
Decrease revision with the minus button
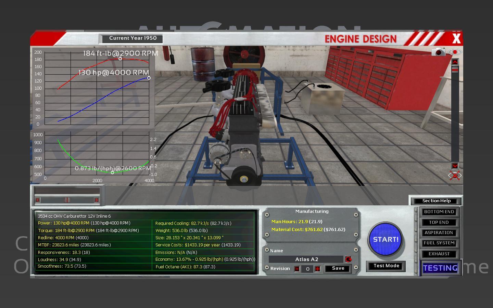click(x=297, y=269)
